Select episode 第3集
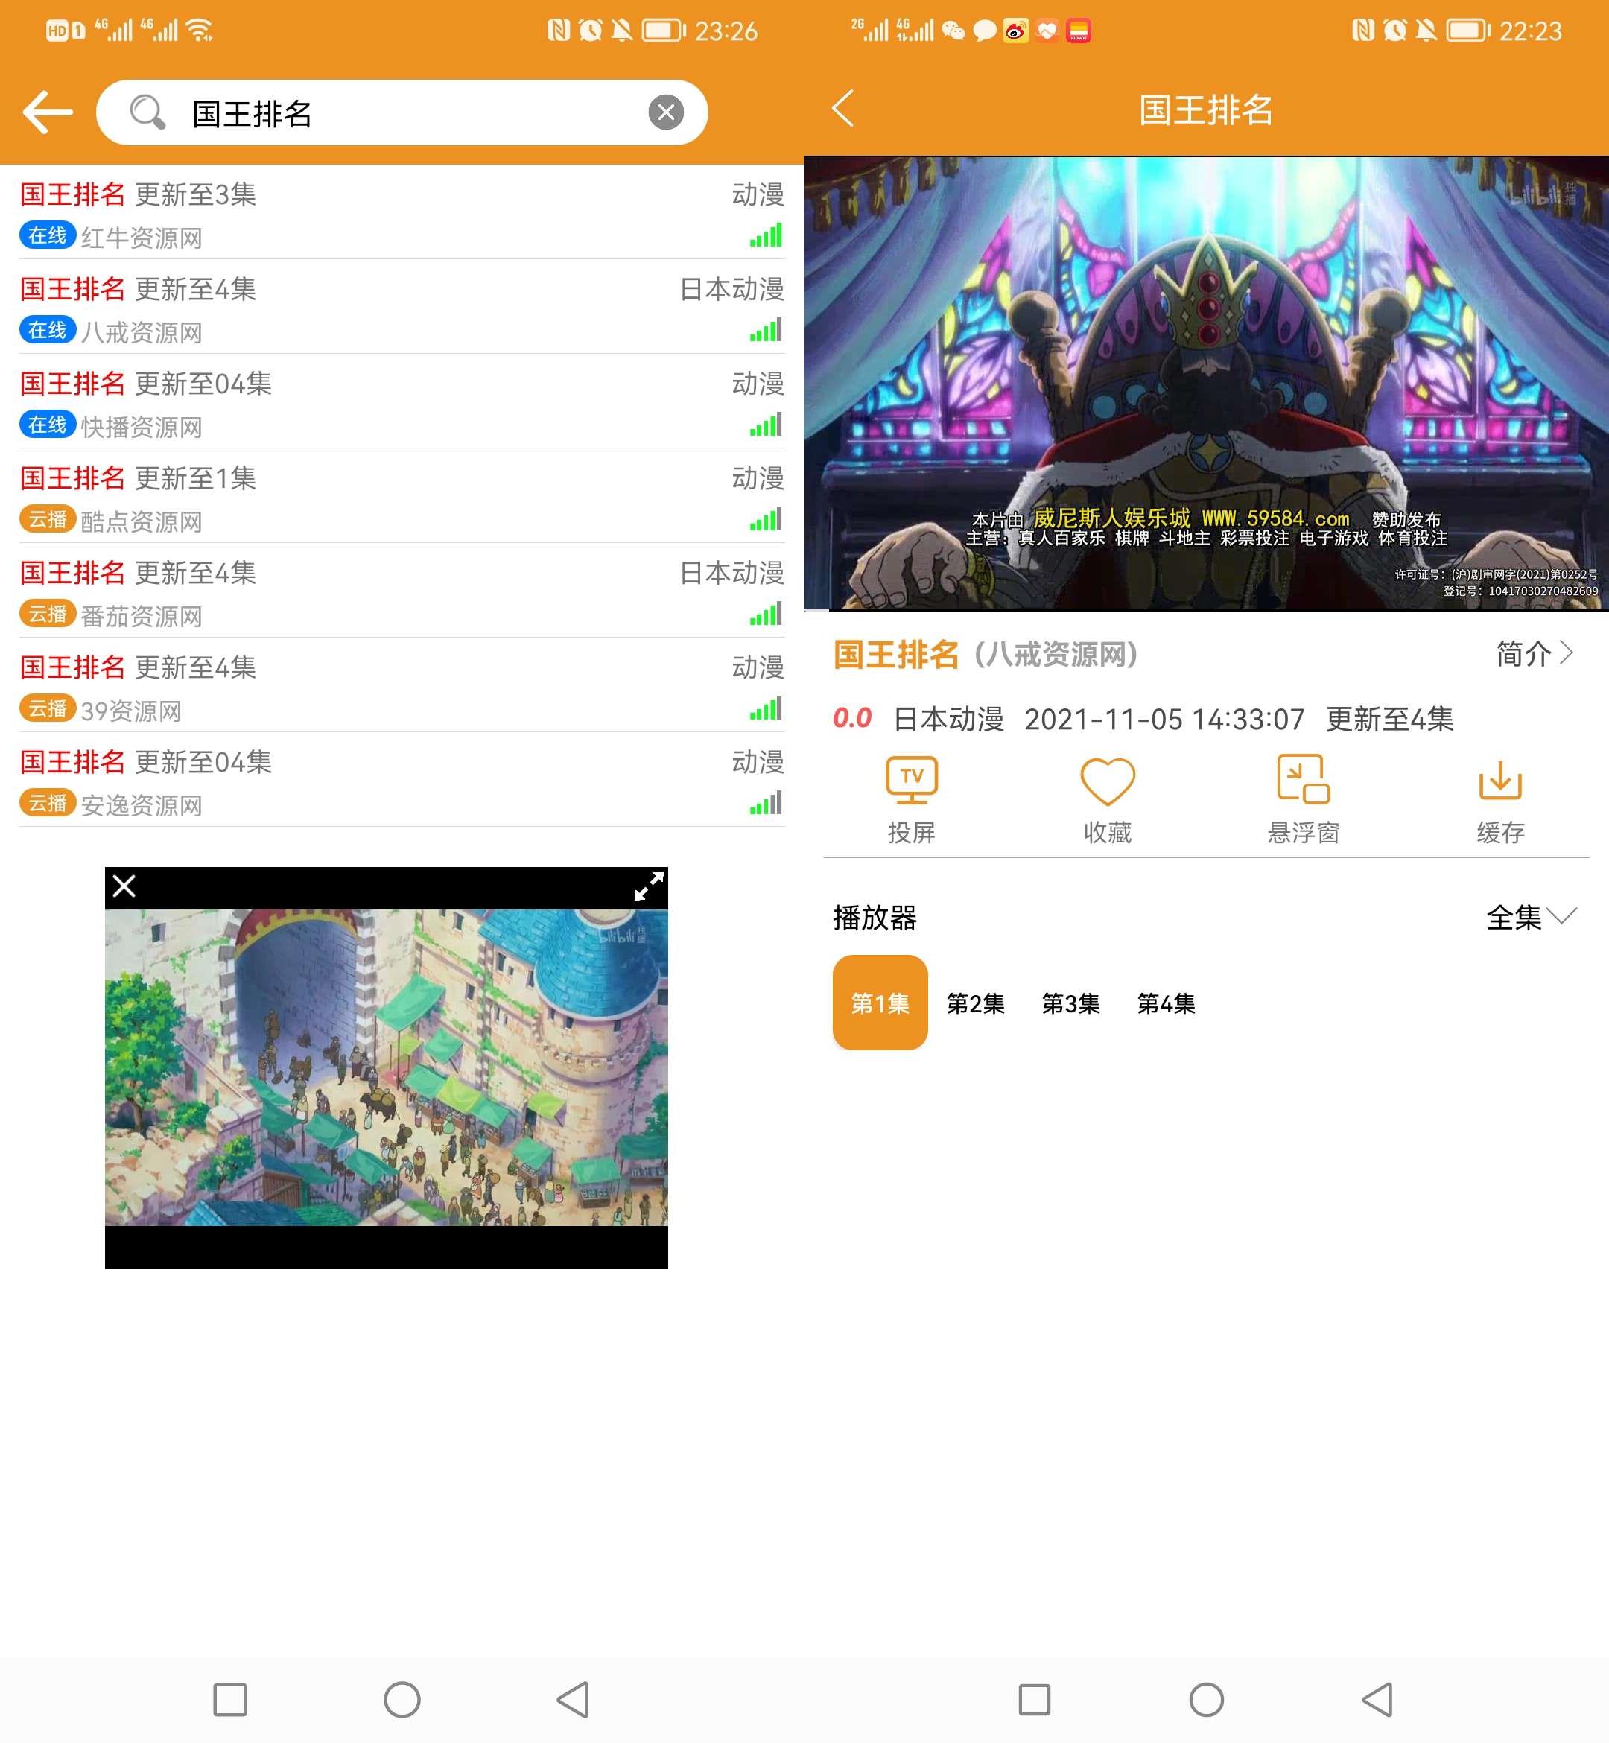1609x1743 pixels. click(x=1071, y=1003)
